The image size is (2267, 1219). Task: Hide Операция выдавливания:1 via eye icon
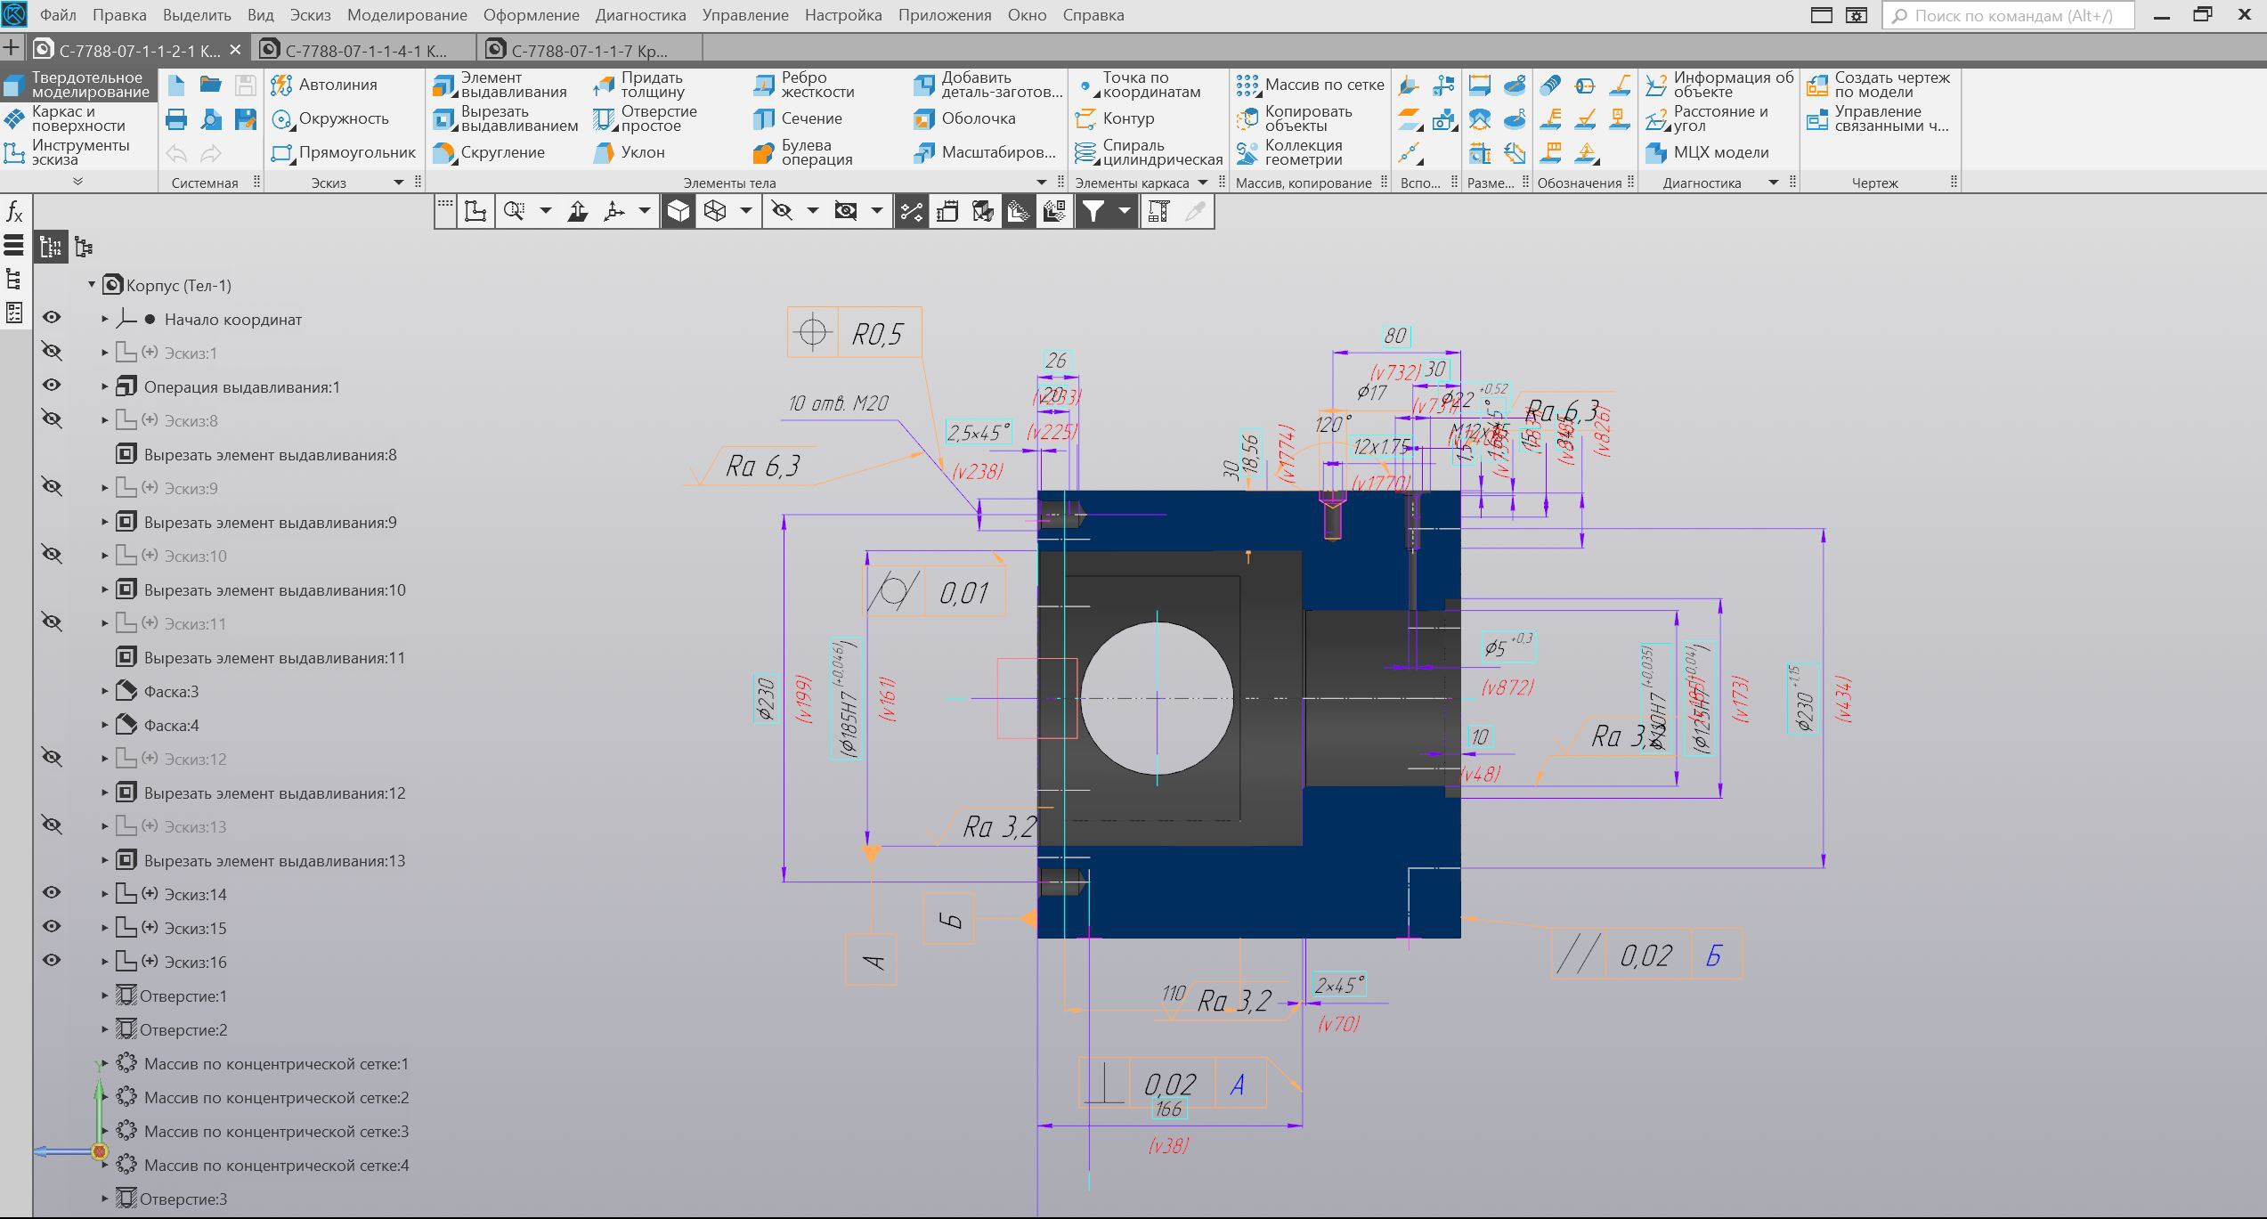point(53,386)
